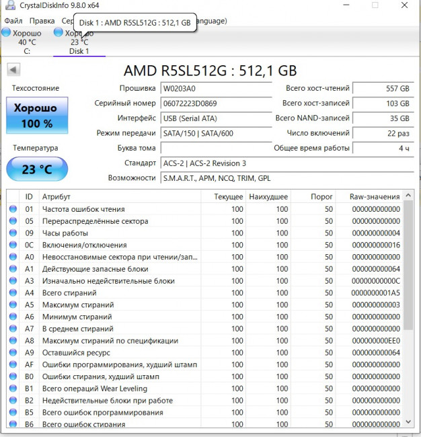
Task: Click the Всего операций Wear Leveling attribute name
Action: click(x=95, y=389)
